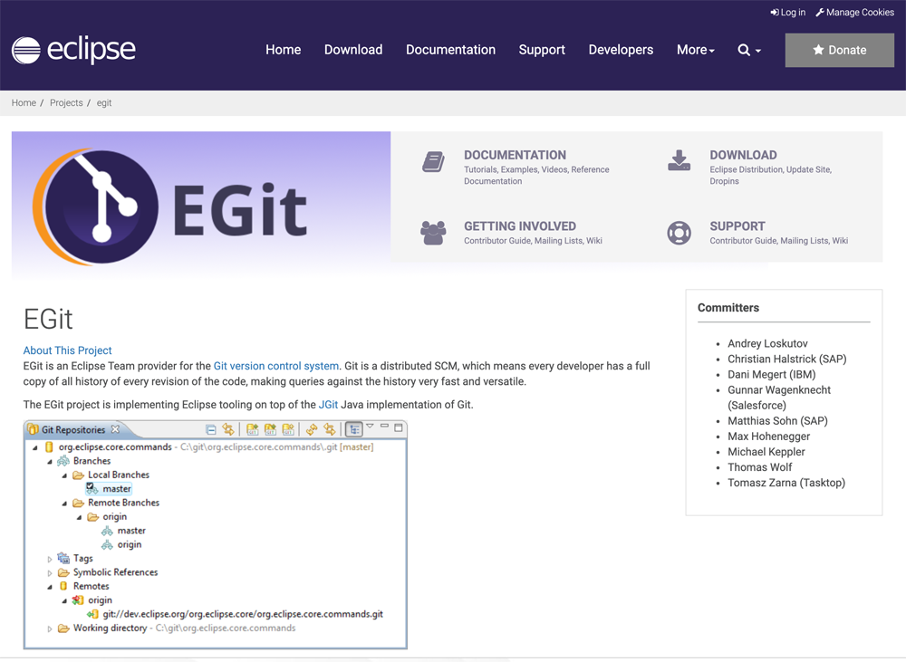Image resolution: width=906 pixels, height=662 pixels.
Task: Select the git://dev.eclipse.org fetch URL row
Action: 243,614
